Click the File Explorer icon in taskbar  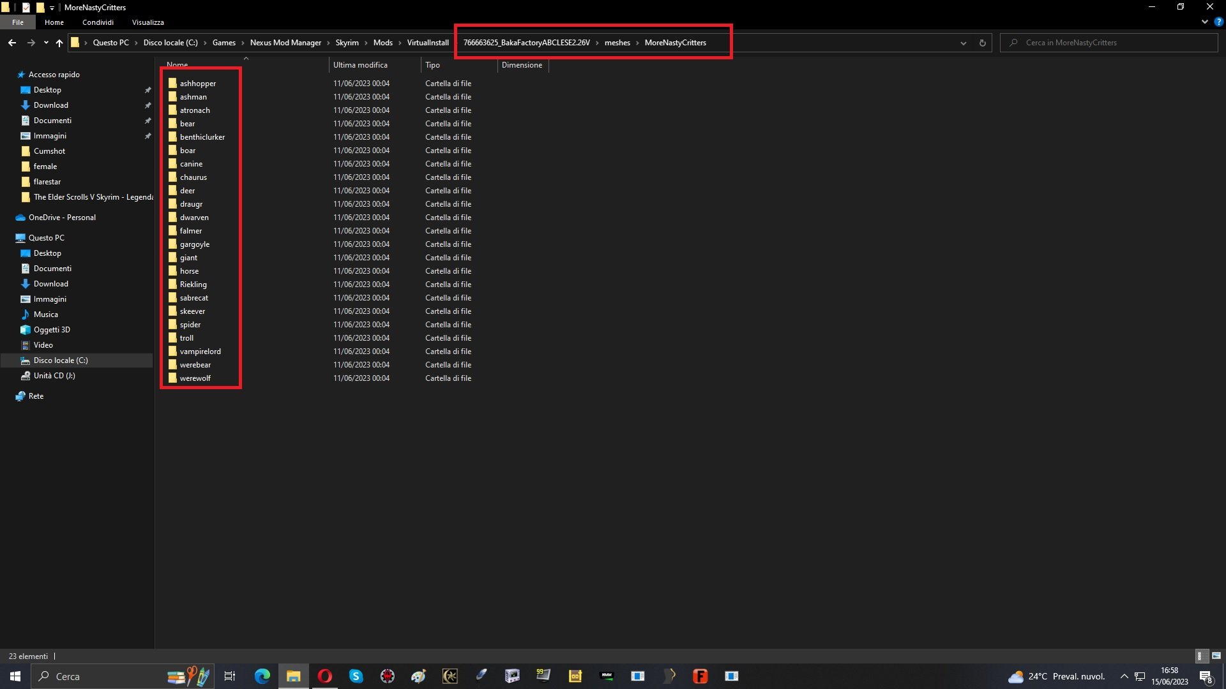click(294, 676)
